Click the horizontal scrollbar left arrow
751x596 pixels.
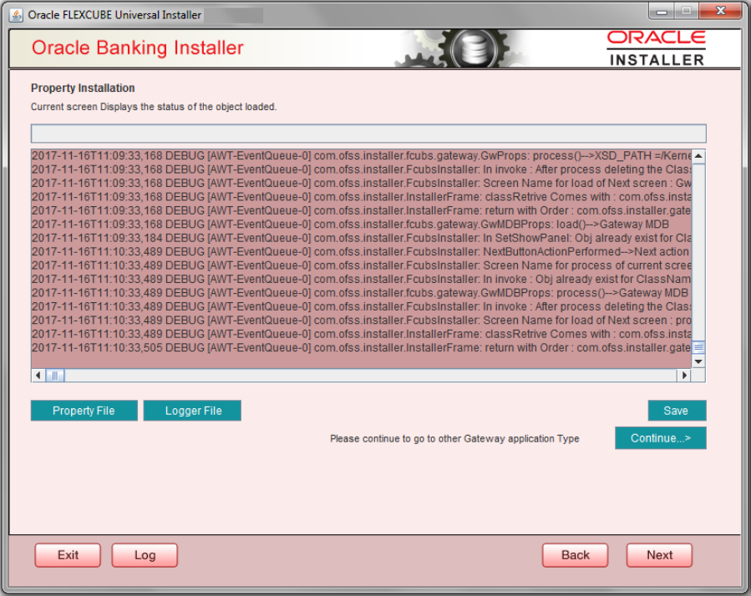coord(36,376)
